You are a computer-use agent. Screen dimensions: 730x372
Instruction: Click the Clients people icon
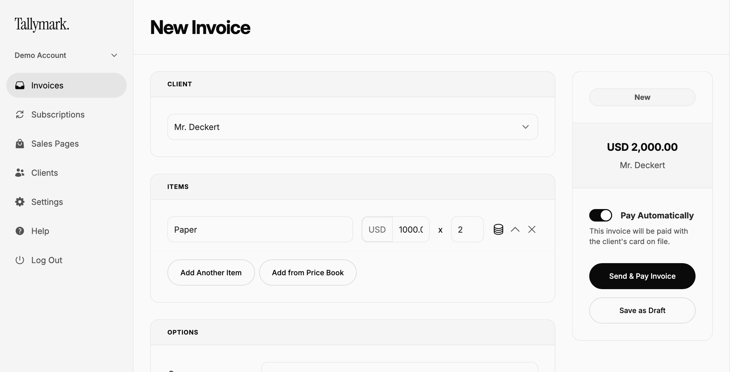pyautogui.click(x=20, y=173)
